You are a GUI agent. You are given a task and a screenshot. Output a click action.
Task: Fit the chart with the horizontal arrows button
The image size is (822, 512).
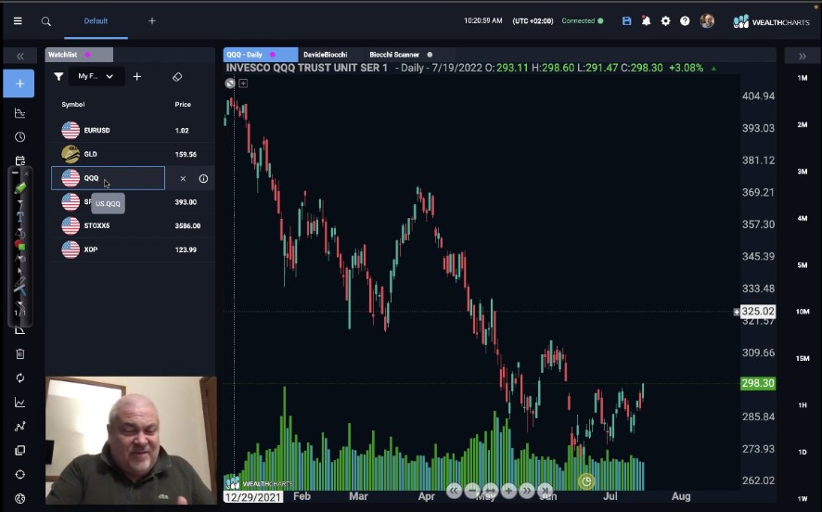(490, 491)
